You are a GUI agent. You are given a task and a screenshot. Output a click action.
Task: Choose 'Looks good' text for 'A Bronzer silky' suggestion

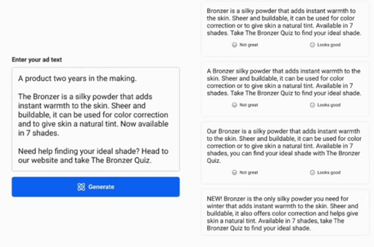[328, 105]
